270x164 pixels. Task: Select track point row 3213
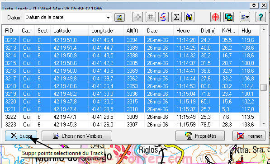(x=132, y=48)
